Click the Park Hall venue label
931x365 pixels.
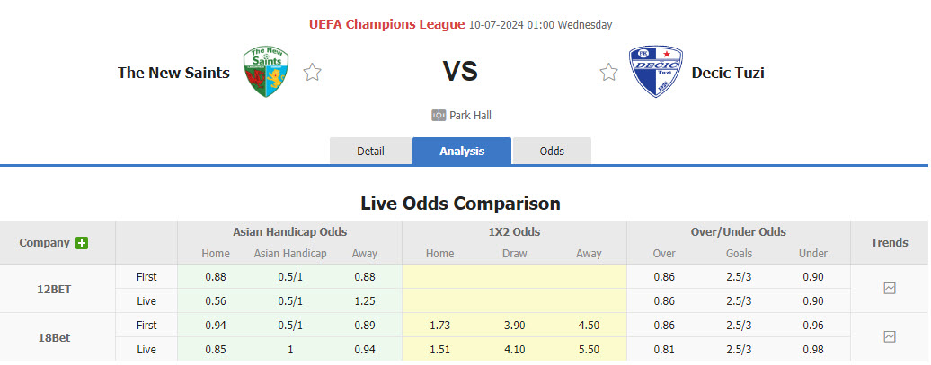click(470, 116)
